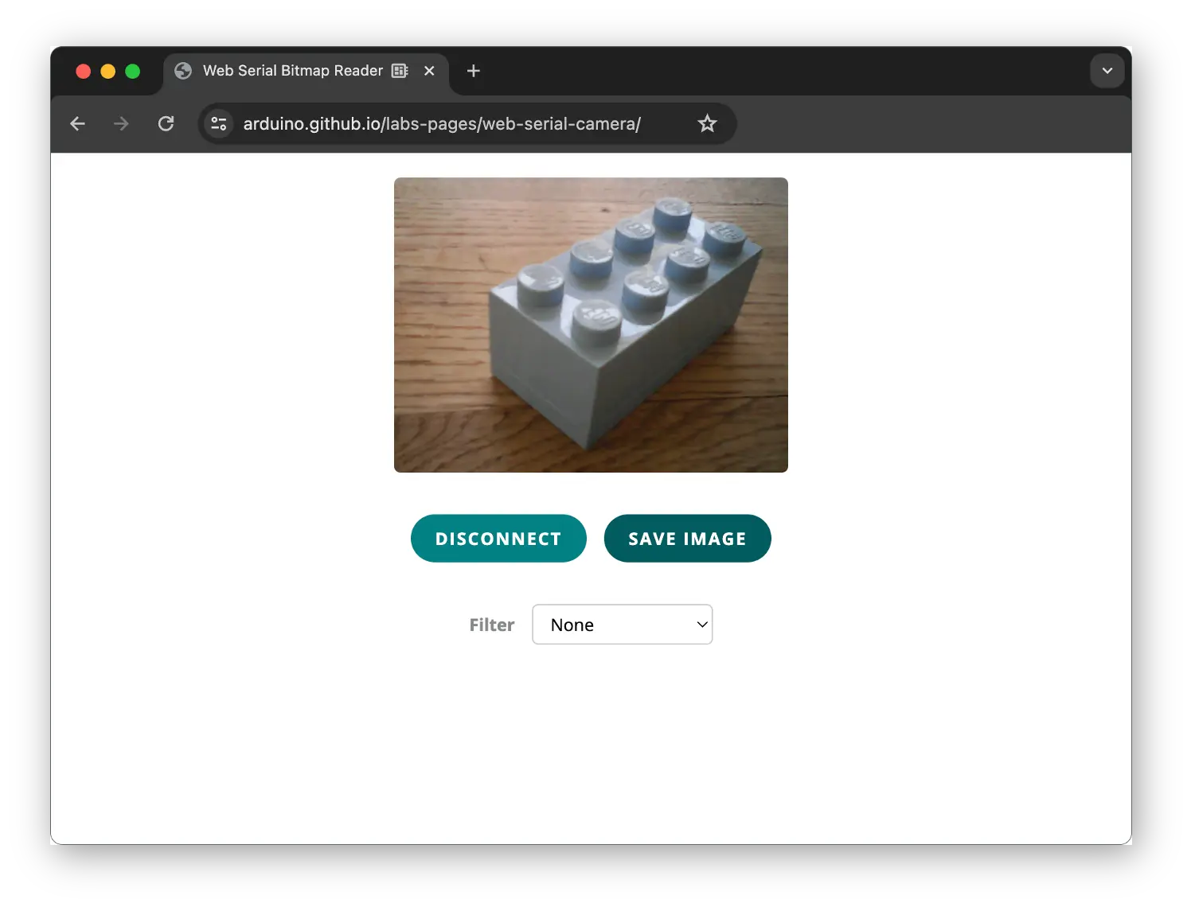The height and width of the screenshot is (907, 1191).
Task: Select the Web Serial Bitmap Reader tab
Action: coord(292,71)
